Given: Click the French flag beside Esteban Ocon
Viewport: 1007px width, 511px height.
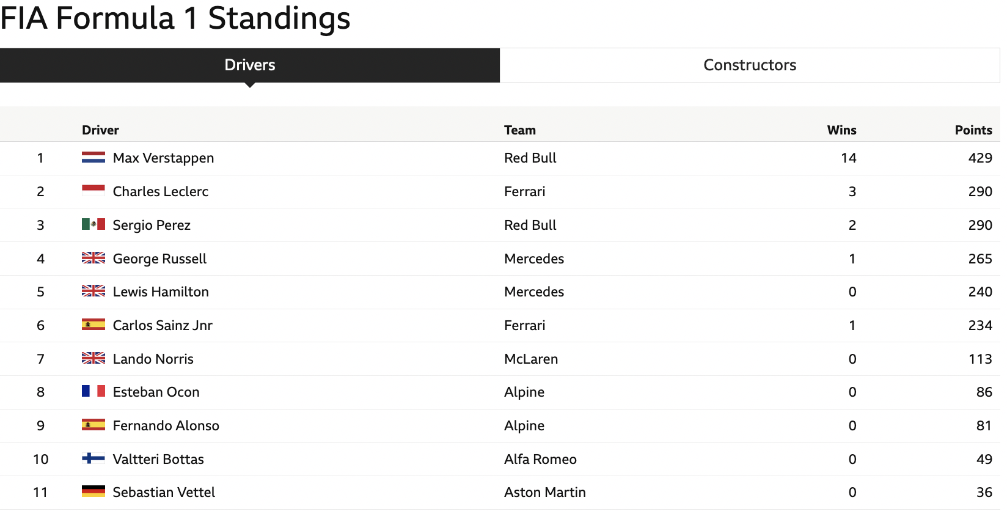Looking at the screenshot, I should point(93,391).
